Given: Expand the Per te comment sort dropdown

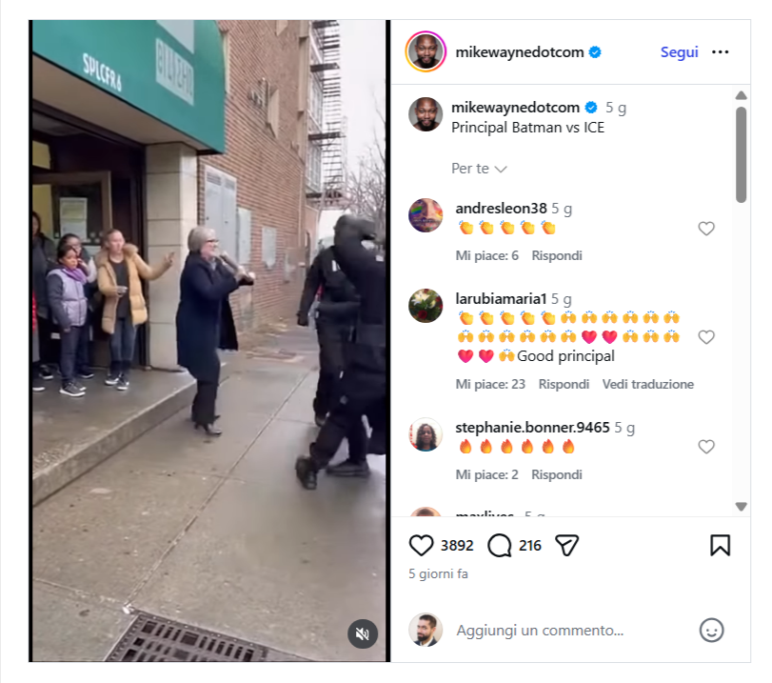Looking at the screenshot, I should pos(479,169).
